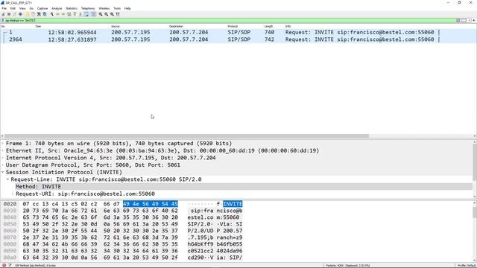Expand User Datagram Protocol layer

click(x=3, y=165)
